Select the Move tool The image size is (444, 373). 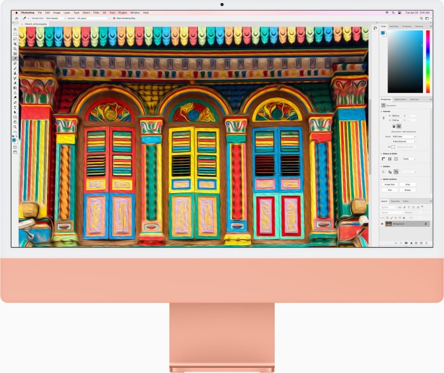[15, 29]
